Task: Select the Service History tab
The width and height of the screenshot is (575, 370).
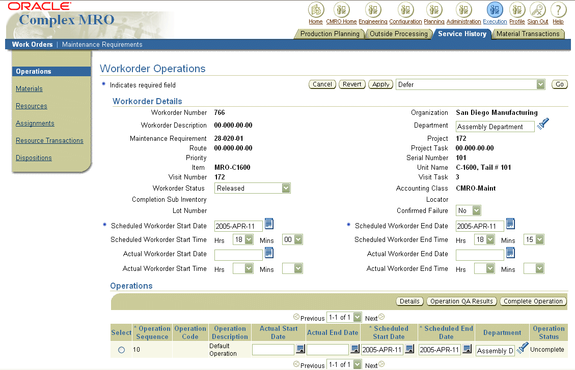Action: pyautogui.click(x=462, y=34)
